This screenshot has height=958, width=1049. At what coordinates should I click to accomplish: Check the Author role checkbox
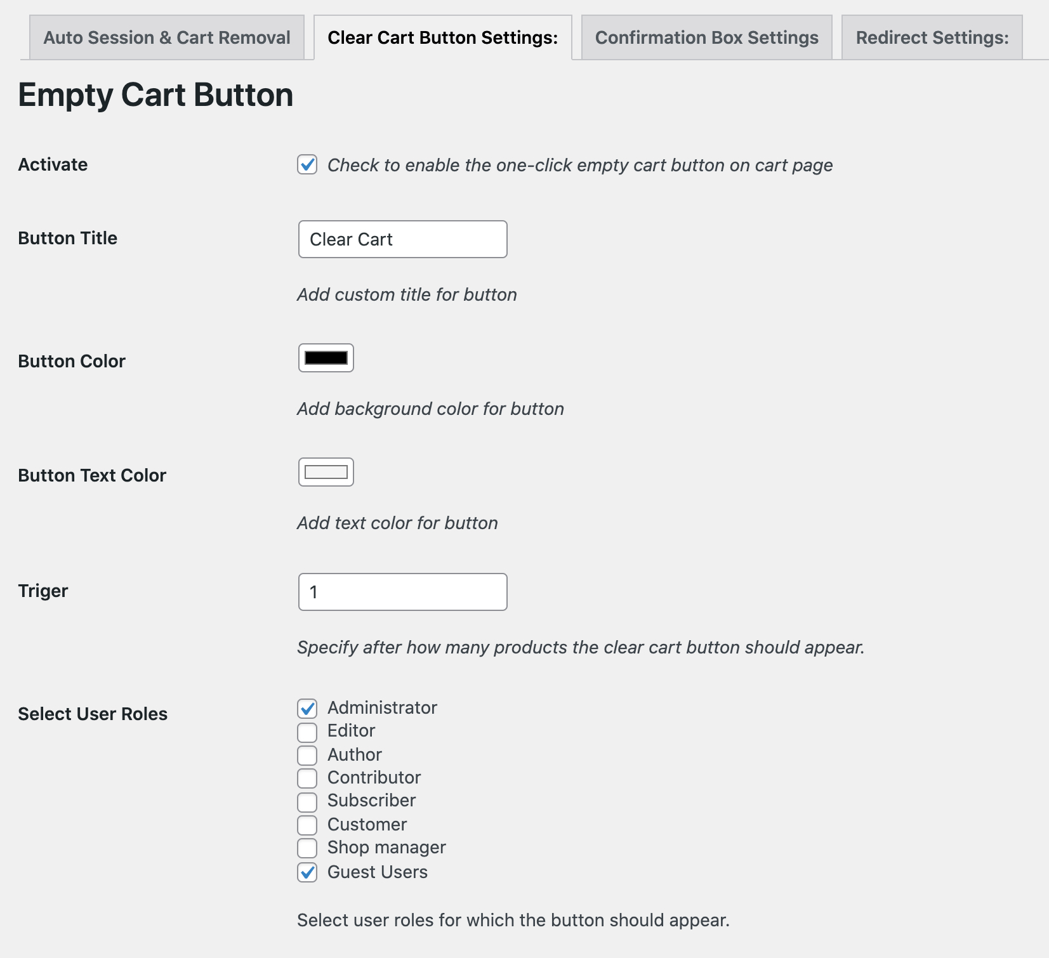(307, 756)
